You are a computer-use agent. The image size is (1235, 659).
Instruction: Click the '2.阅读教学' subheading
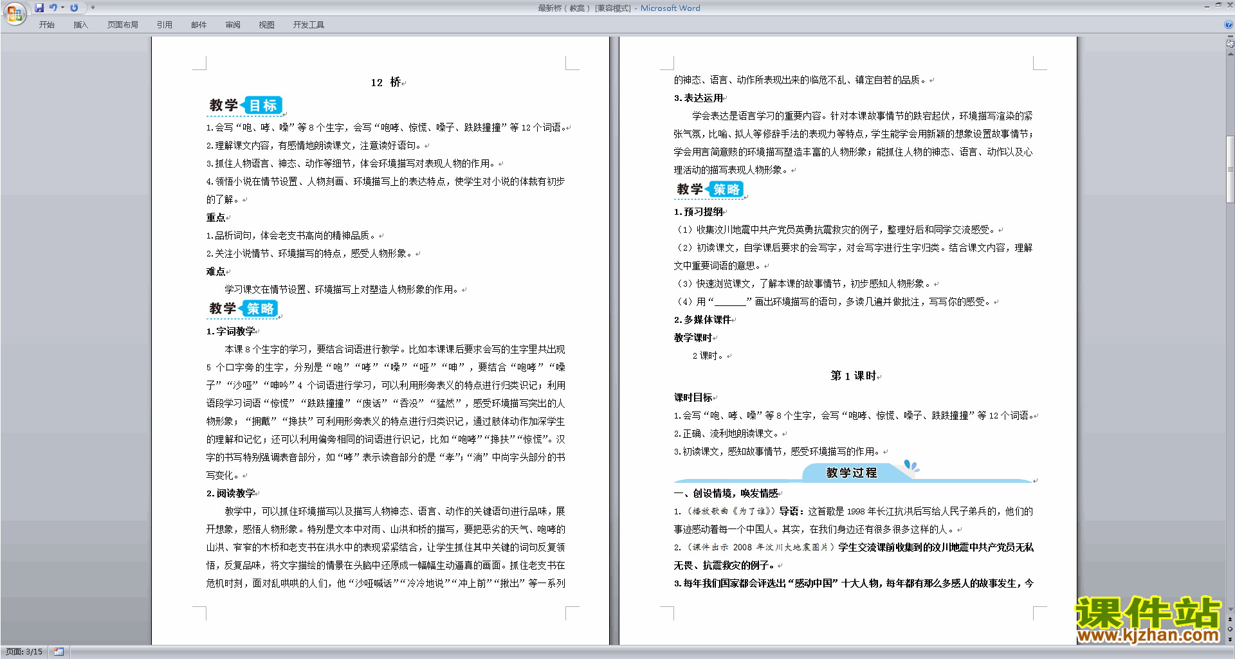(x=230, y=494)
